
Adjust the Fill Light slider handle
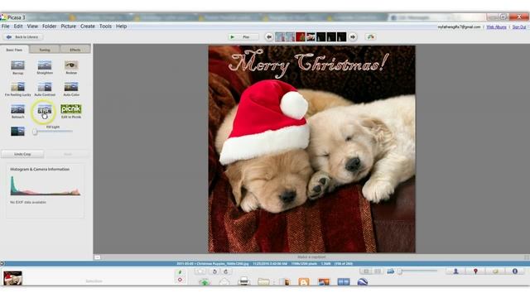(35, 132)
